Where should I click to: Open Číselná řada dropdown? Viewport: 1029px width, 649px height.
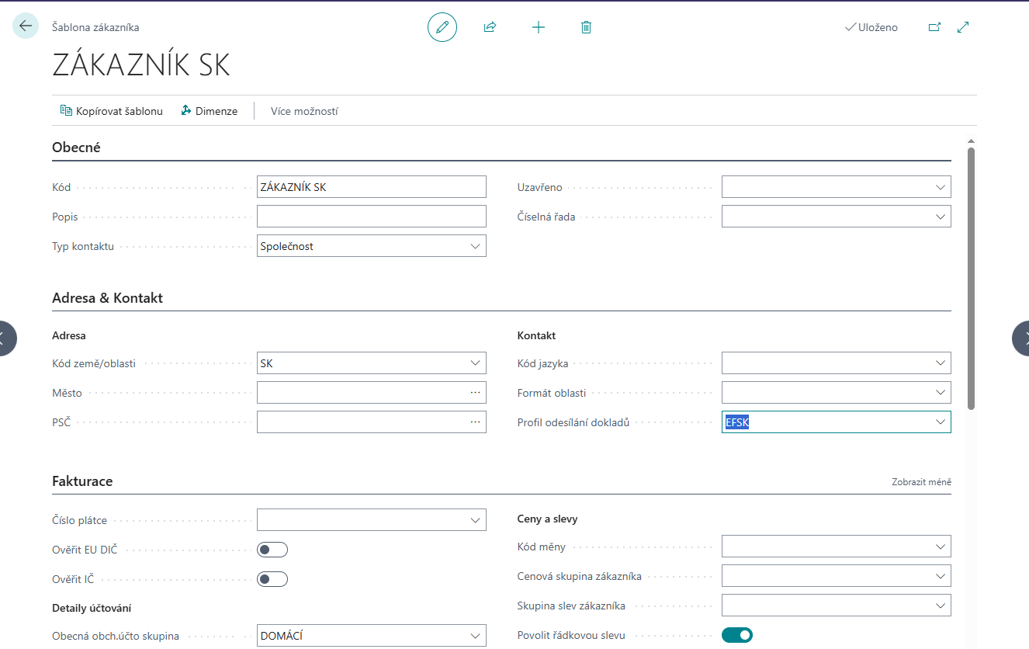click(941, 217)
